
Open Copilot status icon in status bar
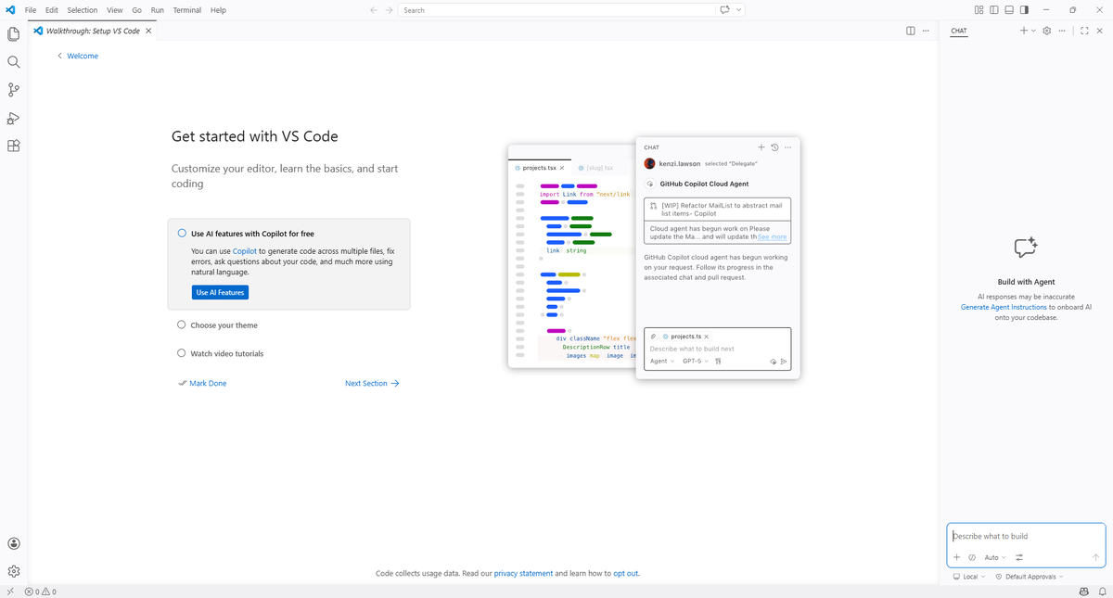click(1085, 592)
